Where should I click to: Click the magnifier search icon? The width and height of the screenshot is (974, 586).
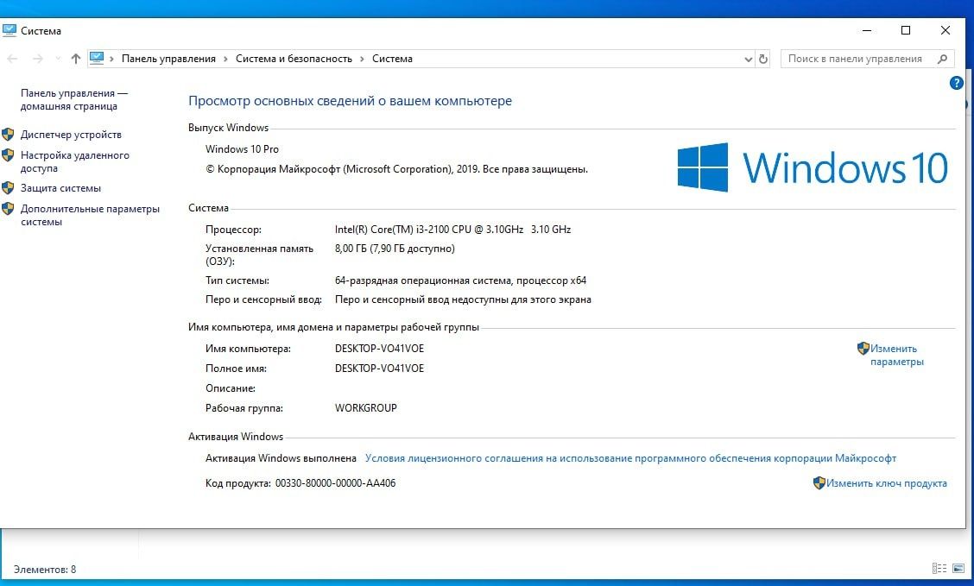942,59
